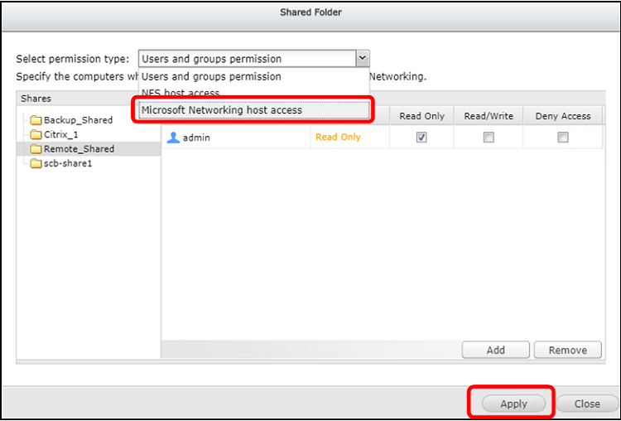Enable Read/Write checkbox for admin

click(x=489, y=138)
